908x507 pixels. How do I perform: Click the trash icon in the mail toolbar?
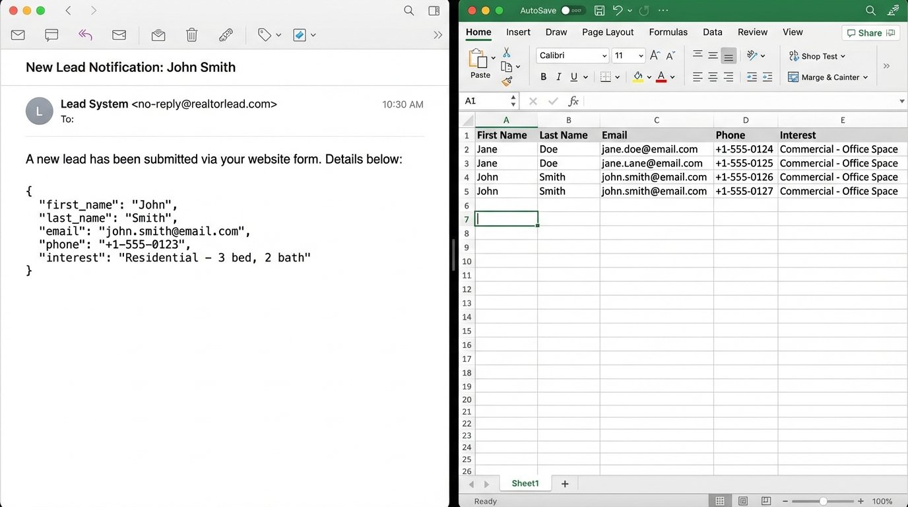tap(191, 35)
